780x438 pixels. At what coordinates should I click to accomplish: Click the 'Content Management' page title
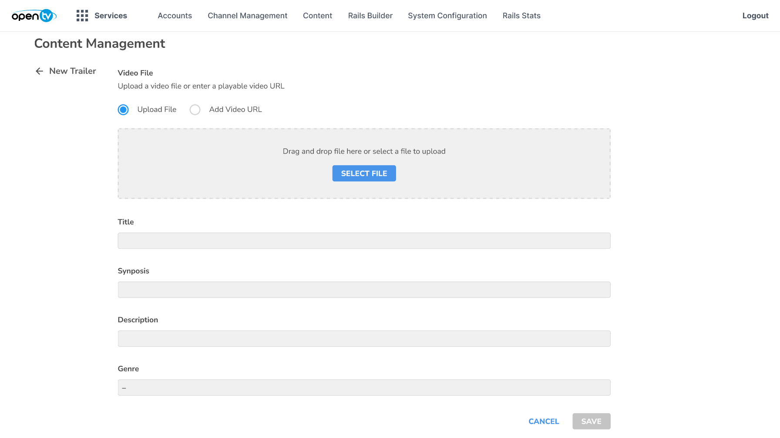tap(100, 43)
